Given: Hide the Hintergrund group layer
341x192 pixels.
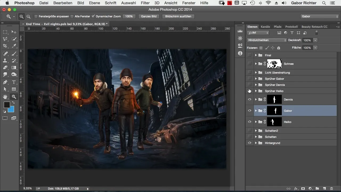Looking at the screenshot, I should (249, 143).
